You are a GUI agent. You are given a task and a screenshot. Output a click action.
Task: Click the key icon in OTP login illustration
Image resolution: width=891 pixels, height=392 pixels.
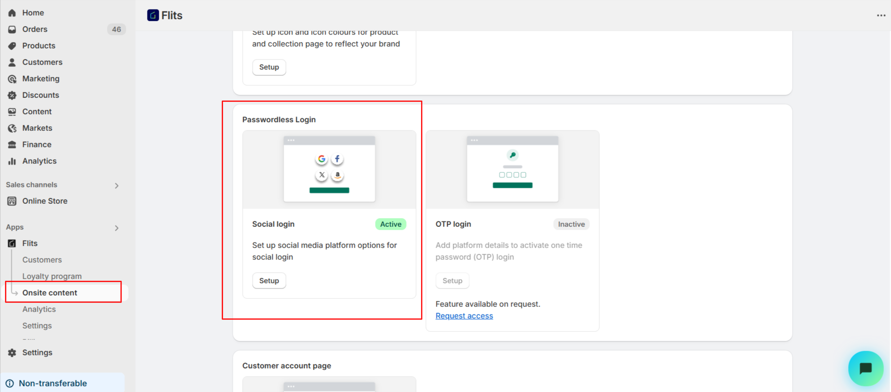(x=513, y=155)
